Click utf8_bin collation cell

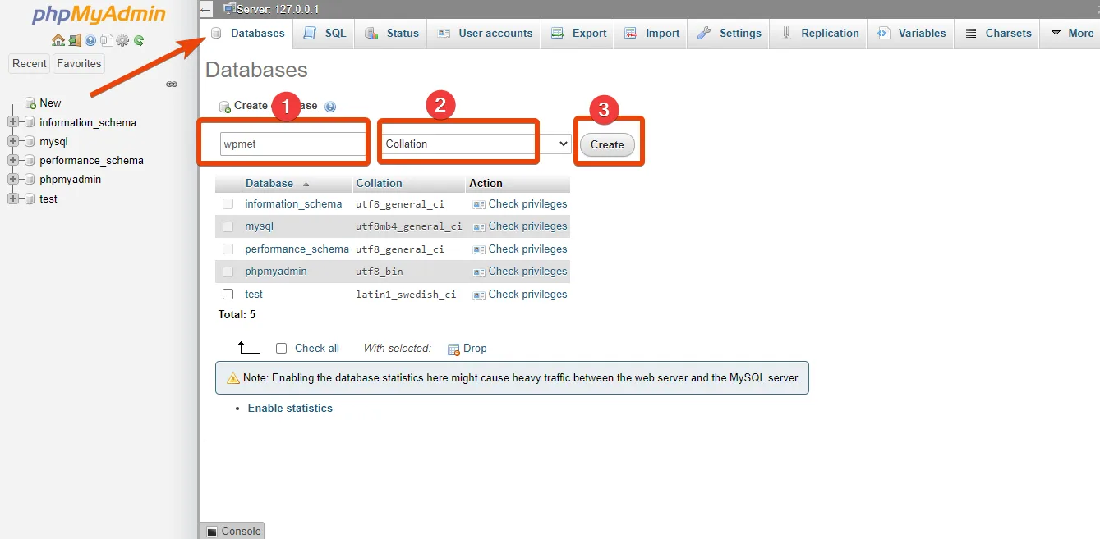coord(380,272)
